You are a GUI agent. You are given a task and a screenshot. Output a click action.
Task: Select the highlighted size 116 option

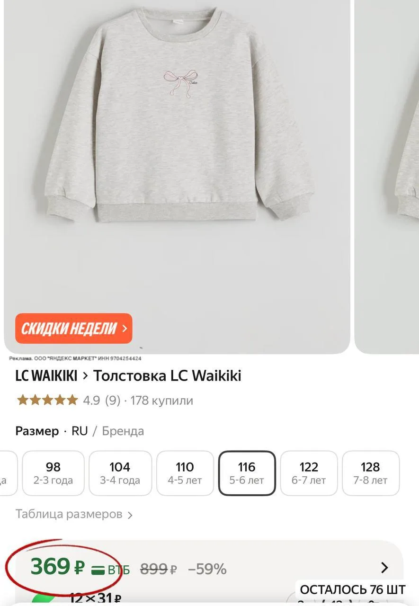tap(247, 473)
